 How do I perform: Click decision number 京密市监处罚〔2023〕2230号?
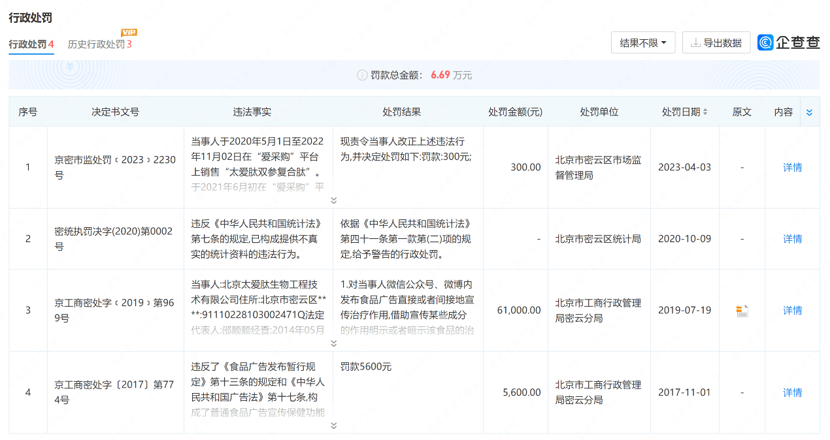(x=115, y=167)
